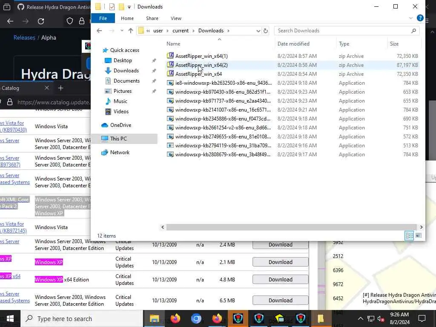Open Music in the navigation pane
436x327 pixels.
(120, 101)
